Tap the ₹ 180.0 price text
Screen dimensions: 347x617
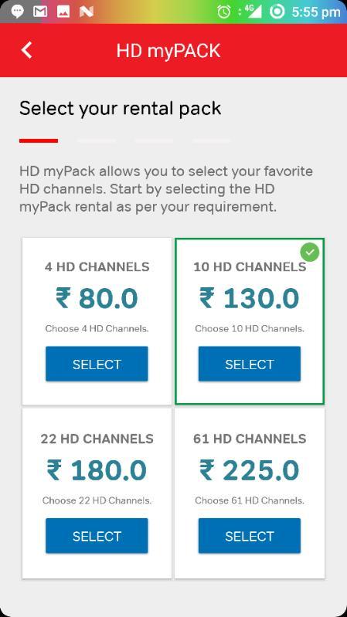(x=97, y=470)
